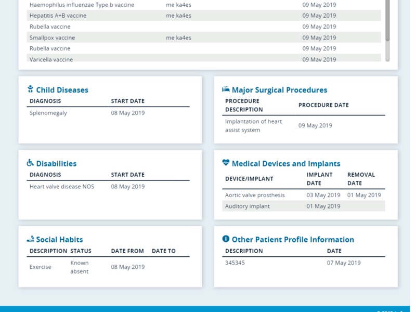Click the Hepatitis A+B vaccine row
Image resolution: width=416 pixels, height=312 pixels.
click(204, 16)
